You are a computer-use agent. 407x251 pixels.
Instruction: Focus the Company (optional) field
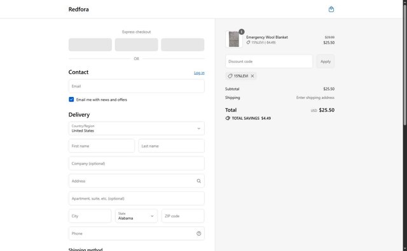137,164
